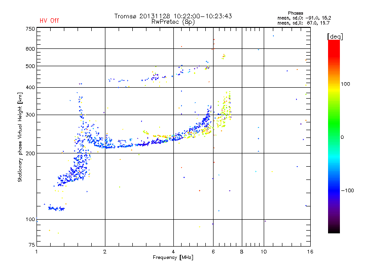Select the mean, sd,O: -91.0, 15.2 line
Viewport: 365px width, 274px height.
(304, 18)
